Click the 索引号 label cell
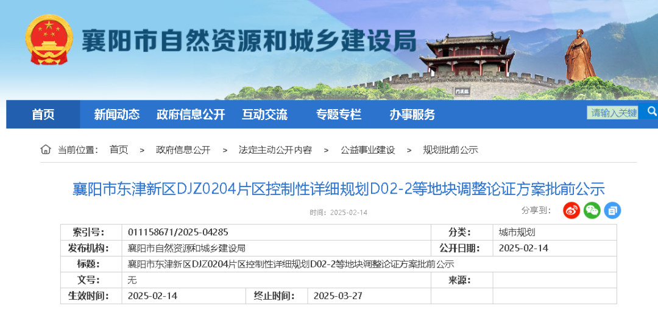The height and width of the screenshot is (315, 658). coord(91,232)
